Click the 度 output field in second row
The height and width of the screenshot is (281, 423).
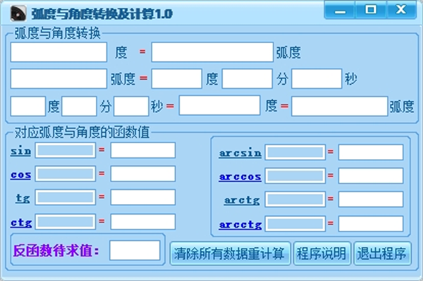click(177, 78)
